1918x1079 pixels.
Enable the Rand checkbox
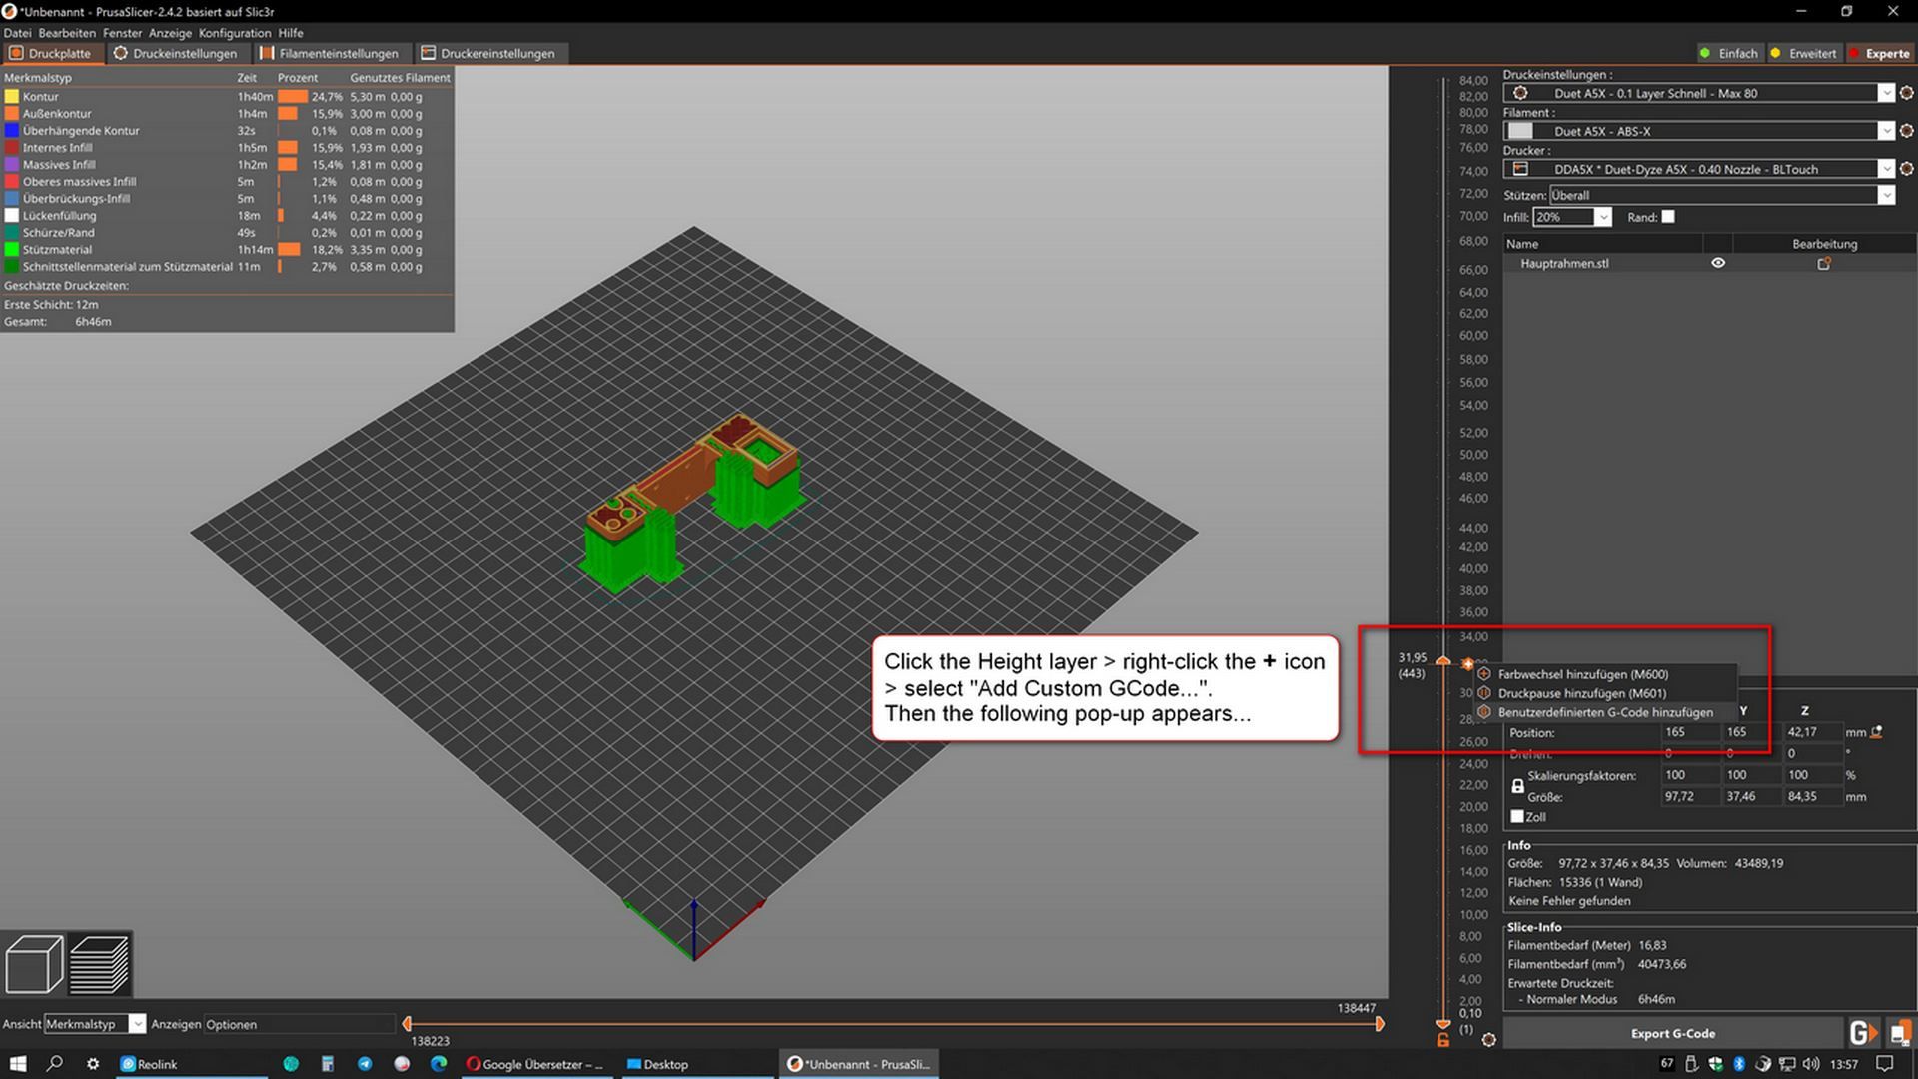[1668, 217]
